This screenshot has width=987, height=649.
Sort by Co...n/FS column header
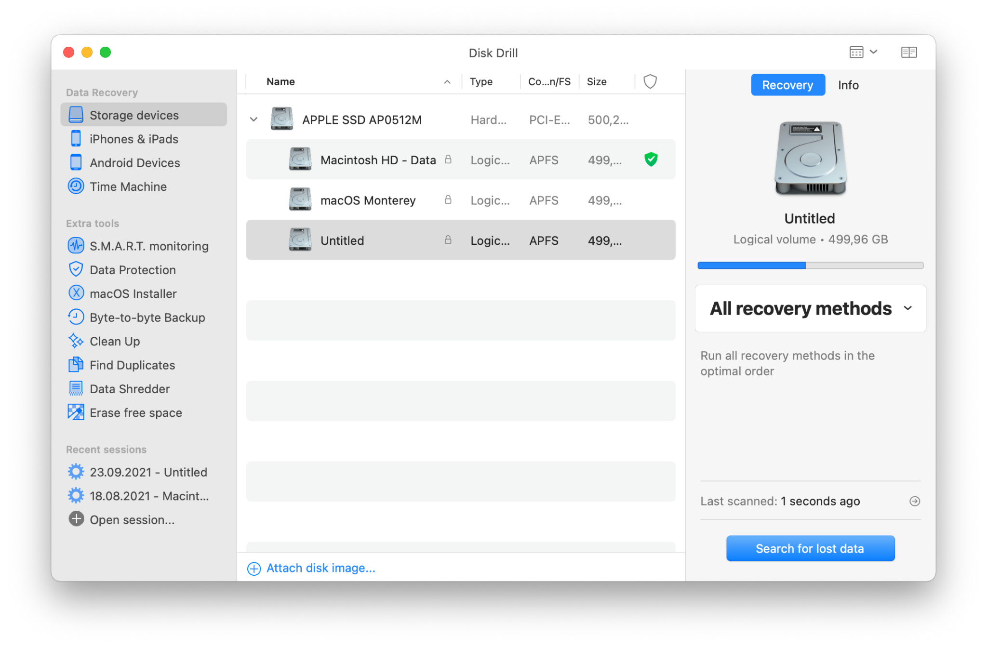pyautogui.click(x=549, y=81)
